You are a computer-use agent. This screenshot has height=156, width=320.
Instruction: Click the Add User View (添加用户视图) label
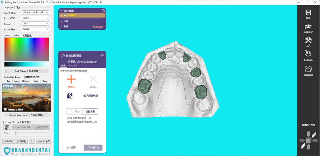(308, 125)
